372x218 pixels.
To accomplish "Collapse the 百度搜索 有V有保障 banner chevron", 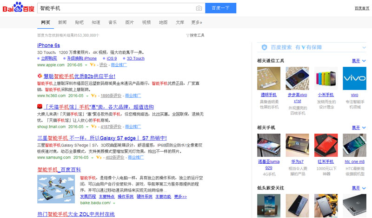I will pos(364,47).
